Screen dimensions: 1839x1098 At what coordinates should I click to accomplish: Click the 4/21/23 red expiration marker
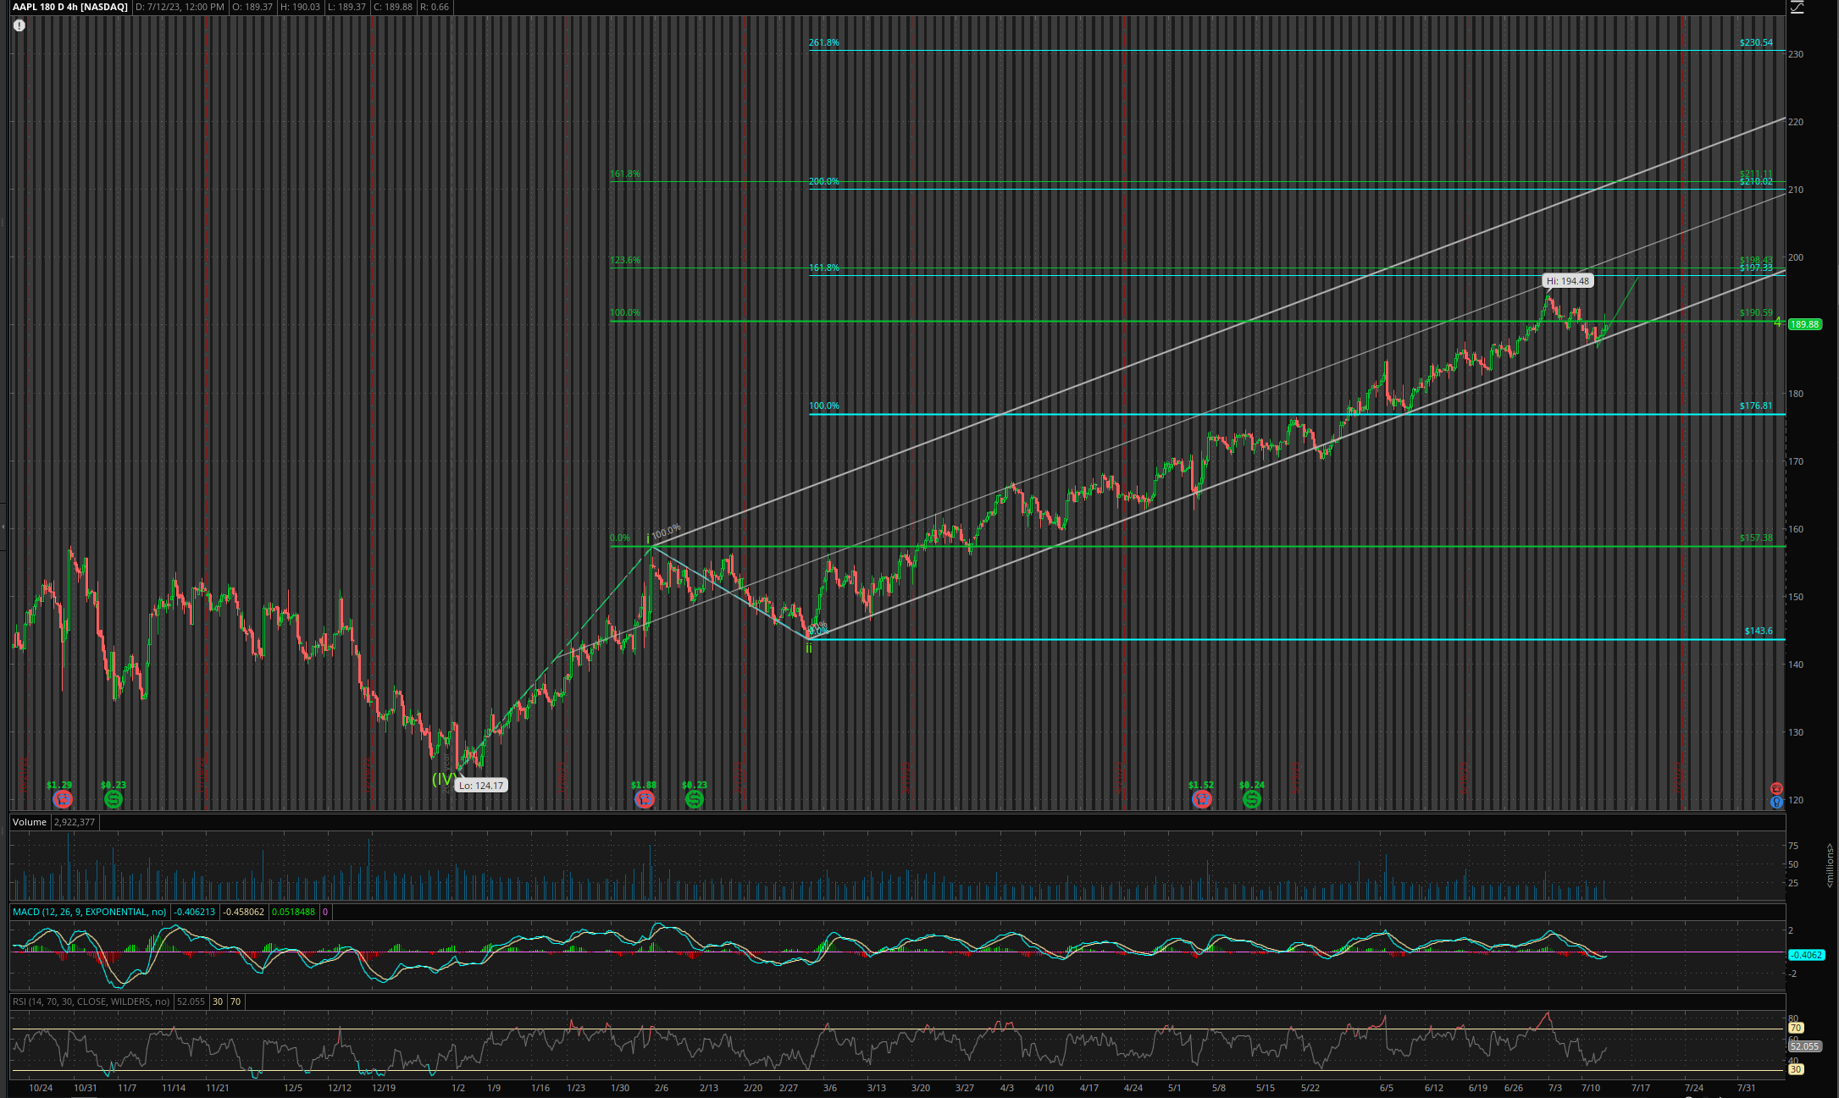pos(1118,777)
